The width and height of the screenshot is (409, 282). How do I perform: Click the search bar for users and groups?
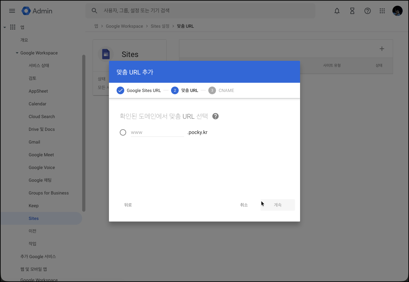(200, 11)
